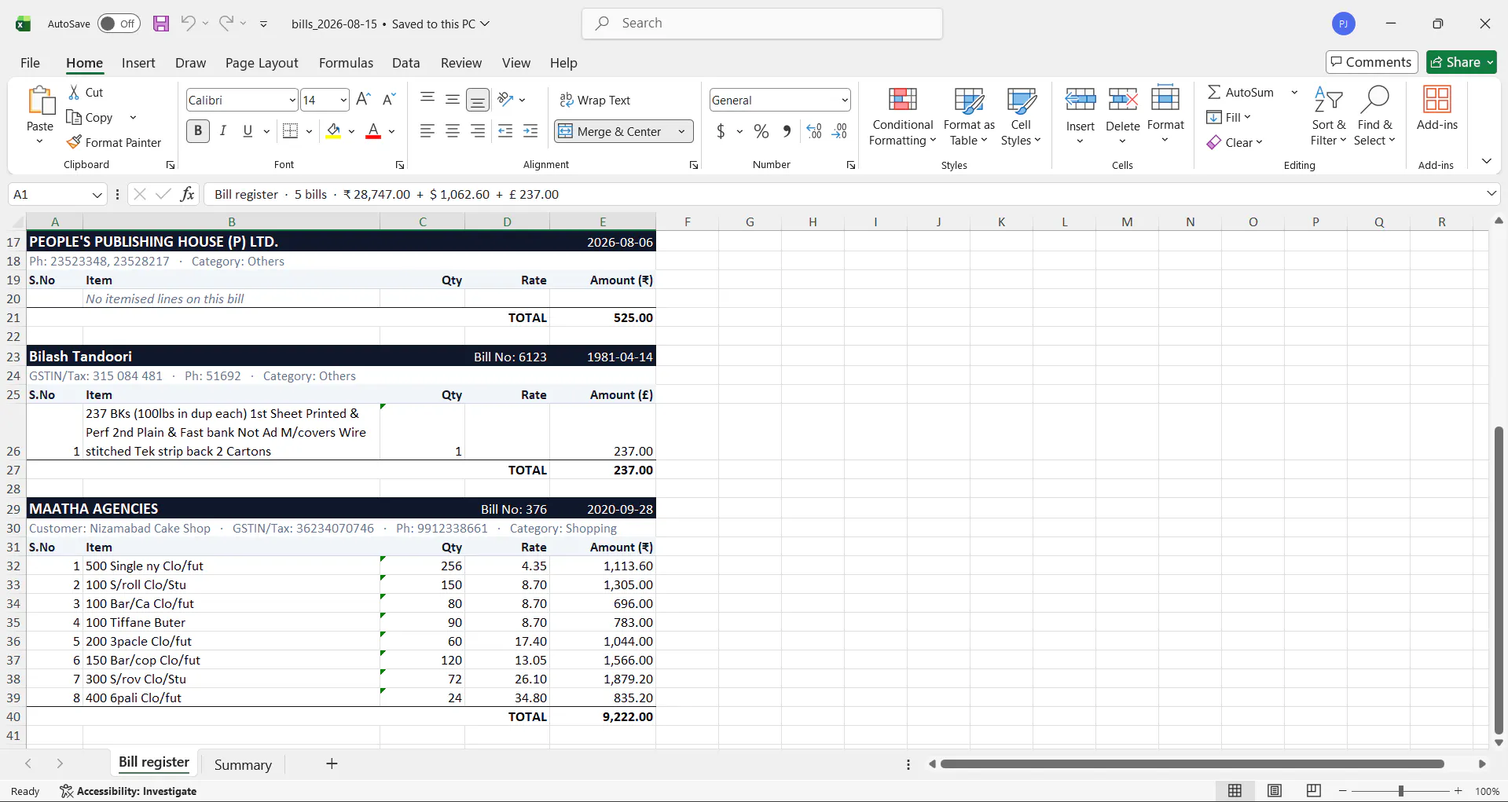This screenshot has height=802, width=1508.
Task: Click Increase Decimal icon
Action: coord(814,131)
